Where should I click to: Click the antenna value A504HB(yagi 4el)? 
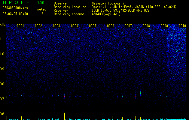point(106,14)
